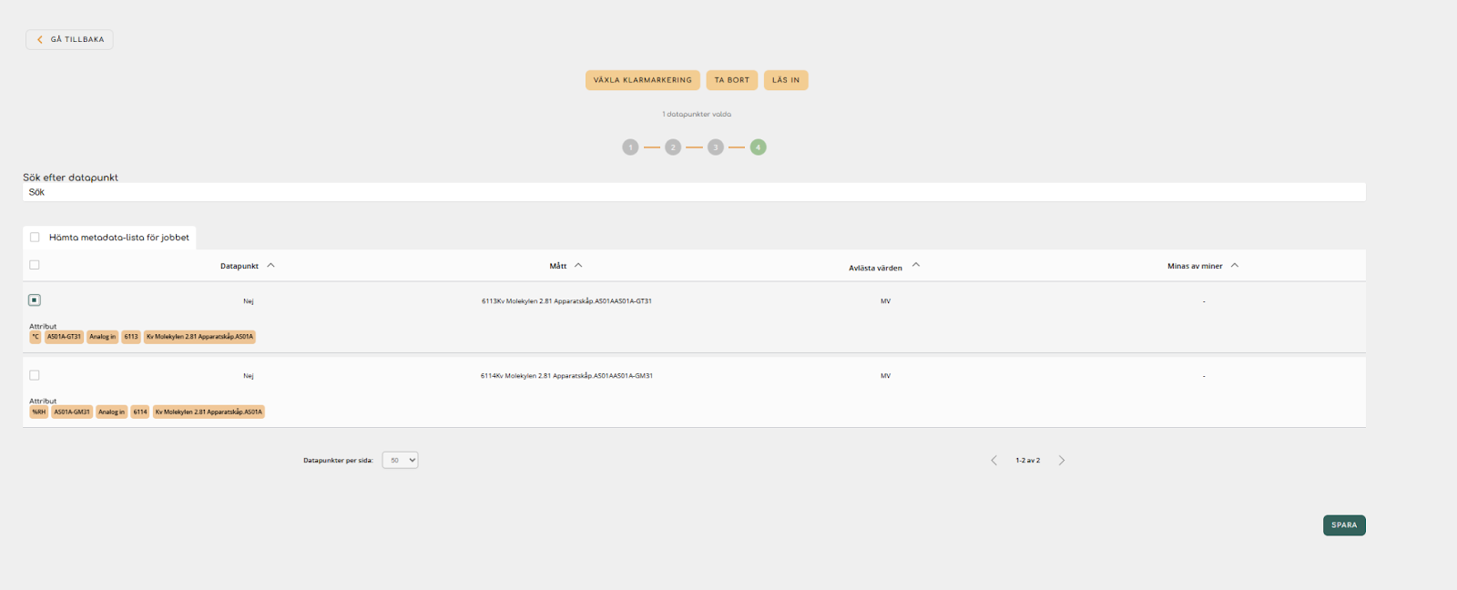Click the TA BORT button
Screen dimensions: 1457x590
click(x=731, y=80)
